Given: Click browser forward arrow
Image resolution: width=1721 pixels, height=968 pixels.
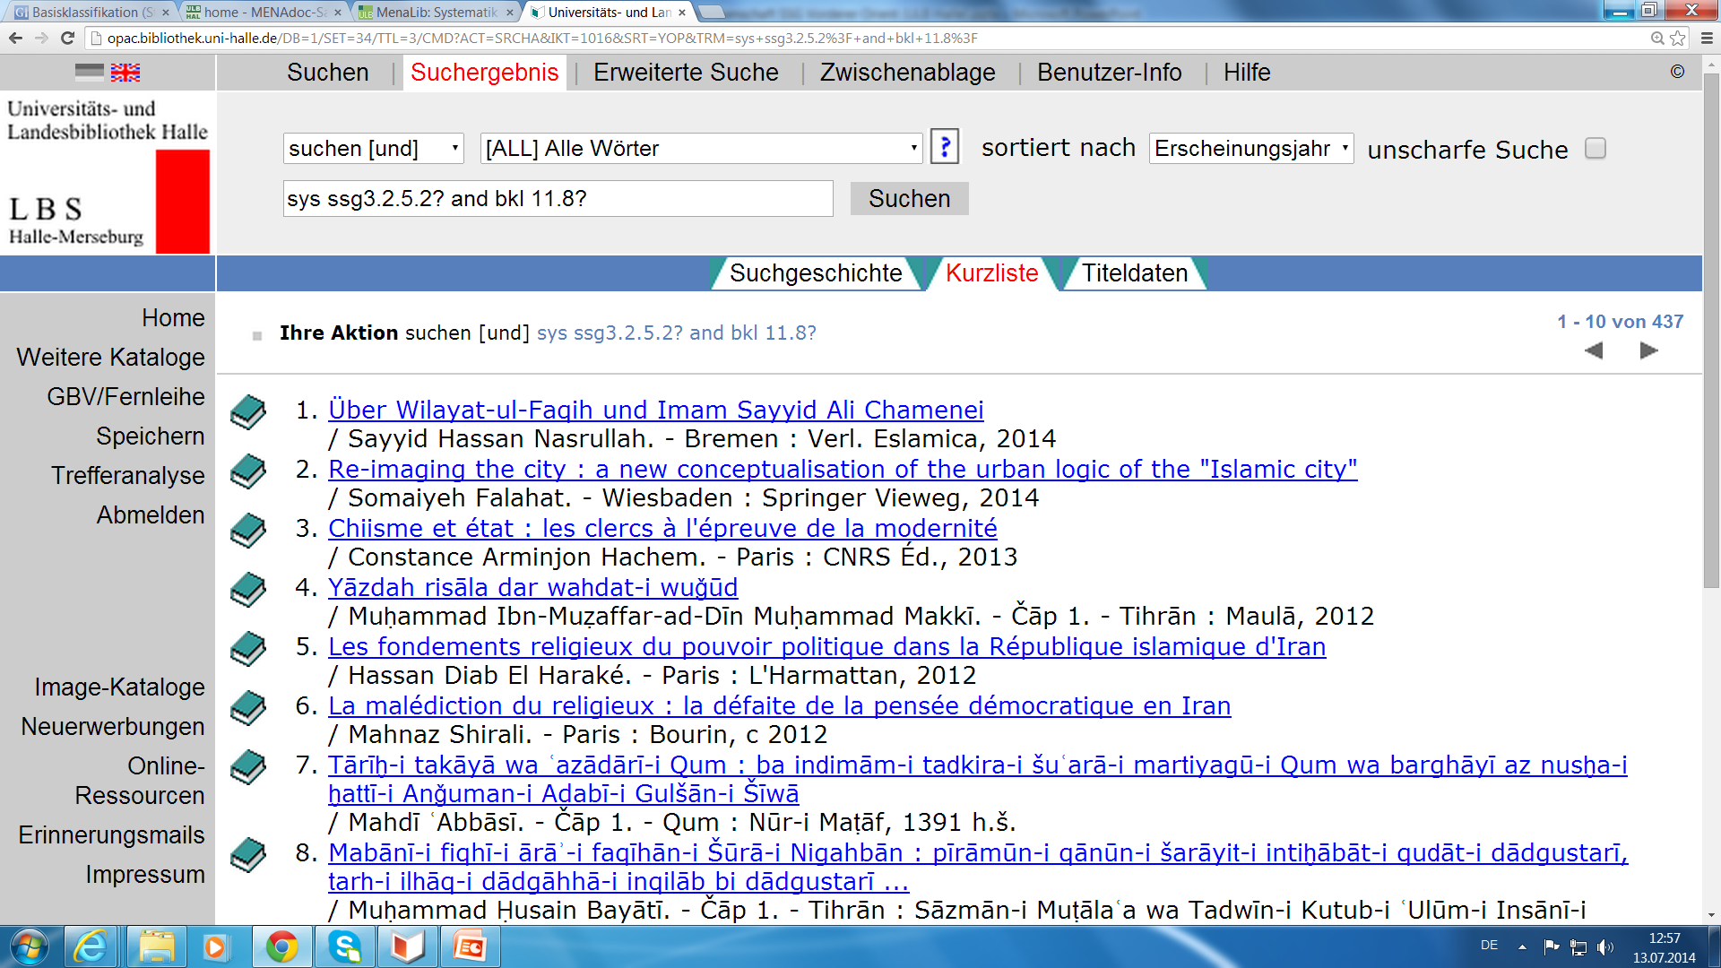Looking at the screenshot, I should 41,39.
